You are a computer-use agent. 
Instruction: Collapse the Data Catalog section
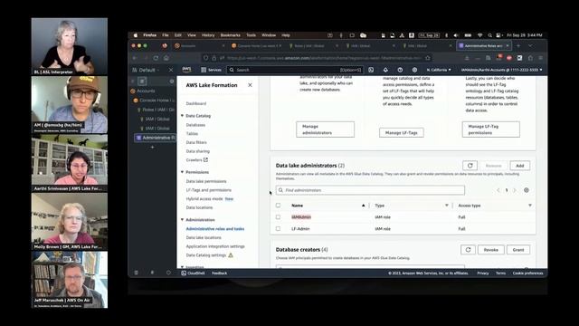[182, 116]
